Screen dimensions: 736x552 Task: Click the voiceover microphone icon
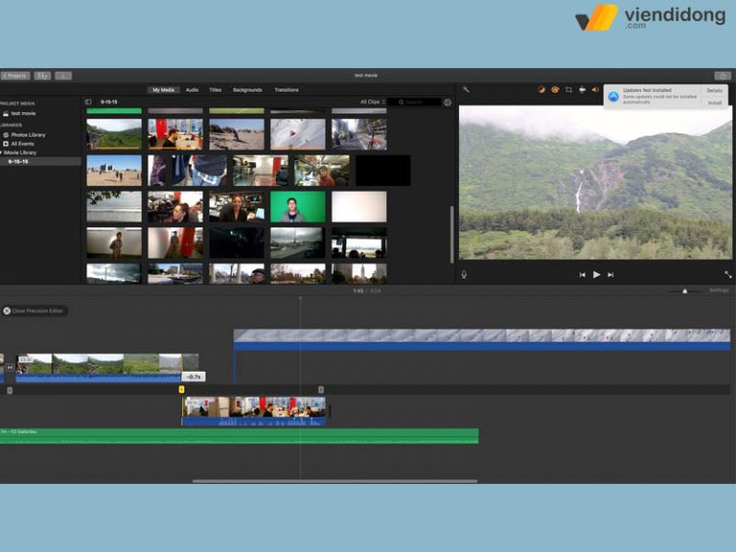pyautogui.click(x=464, y=275)
